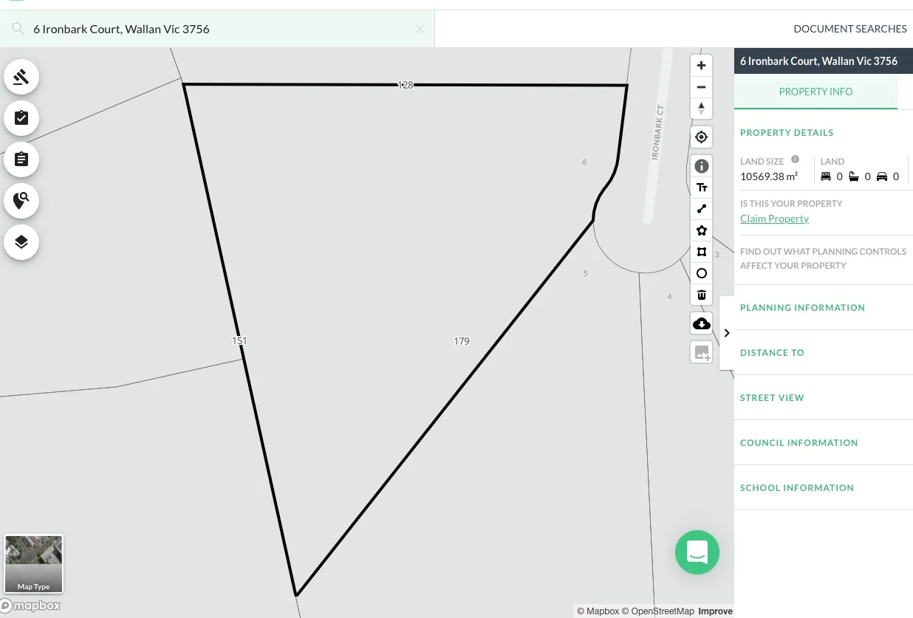Zoom out of the map
Image resolution: width=913 pixels, height=618 pixels.
701,87
